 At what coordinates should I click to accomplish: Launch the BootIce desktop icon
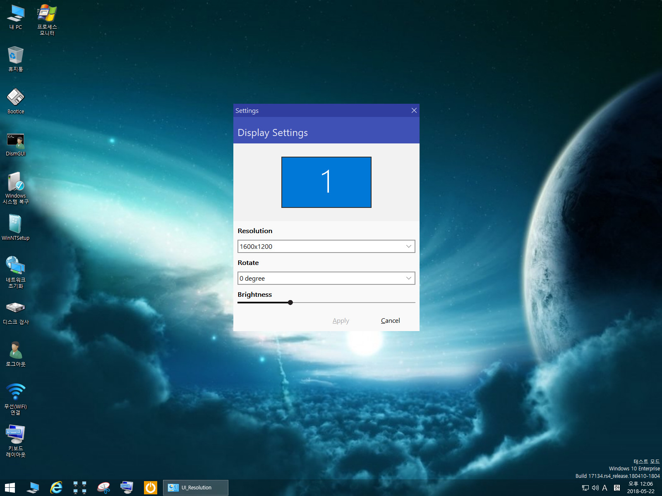(x=16, y=101)
